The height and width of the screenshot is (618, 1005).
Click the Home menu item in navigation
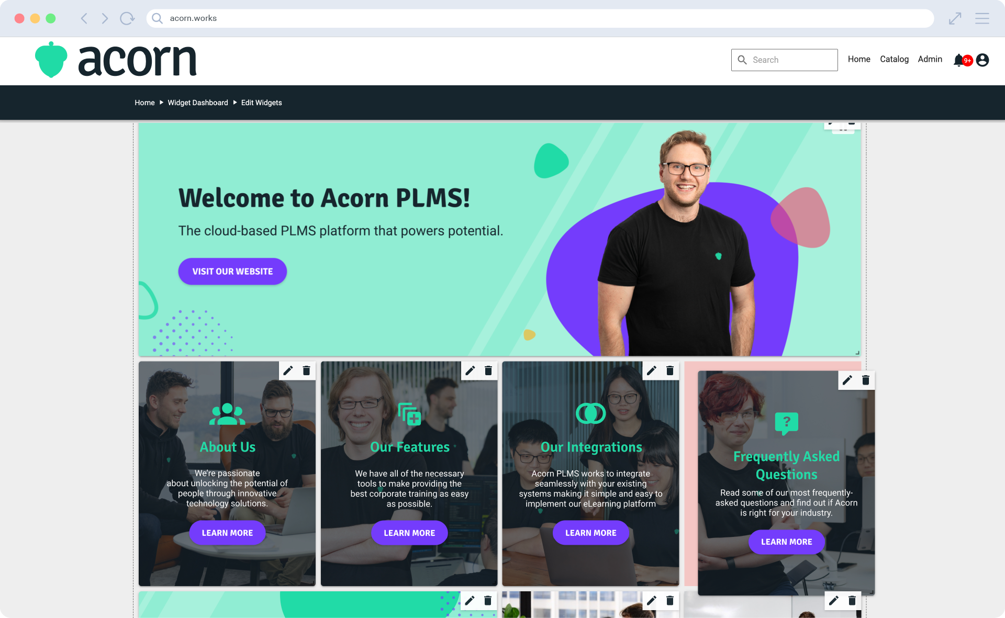pos(858,60)
